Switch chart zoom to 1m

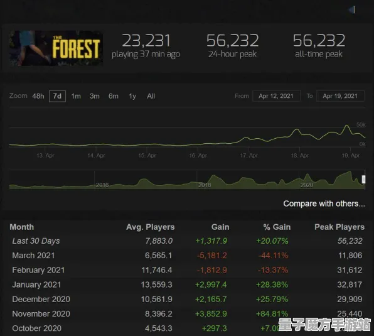(x=76, y=96)
